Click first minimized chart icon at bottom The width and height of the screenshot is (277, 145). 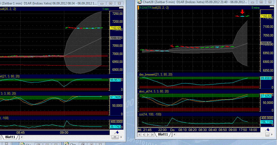pos(22,144)
